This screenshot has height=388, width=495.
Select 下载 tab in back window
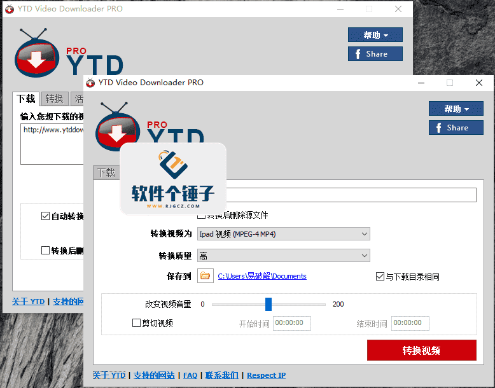pos(26,99)
